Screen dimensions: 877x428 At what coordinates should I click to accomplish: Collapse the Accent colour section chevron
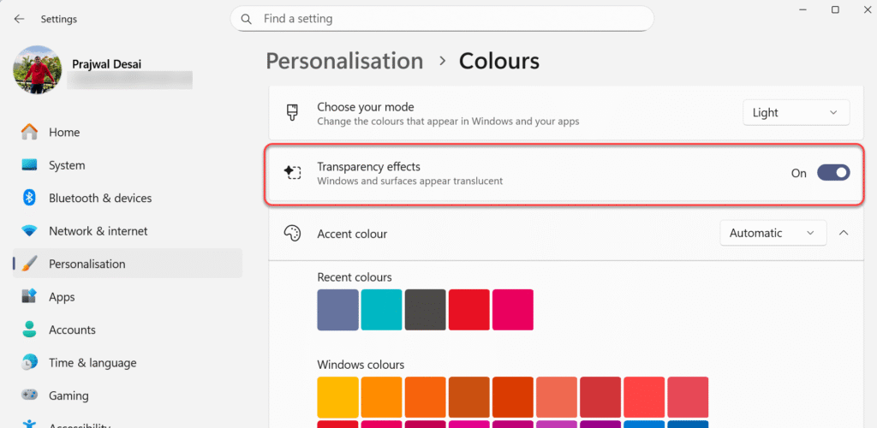coord(844,233)
